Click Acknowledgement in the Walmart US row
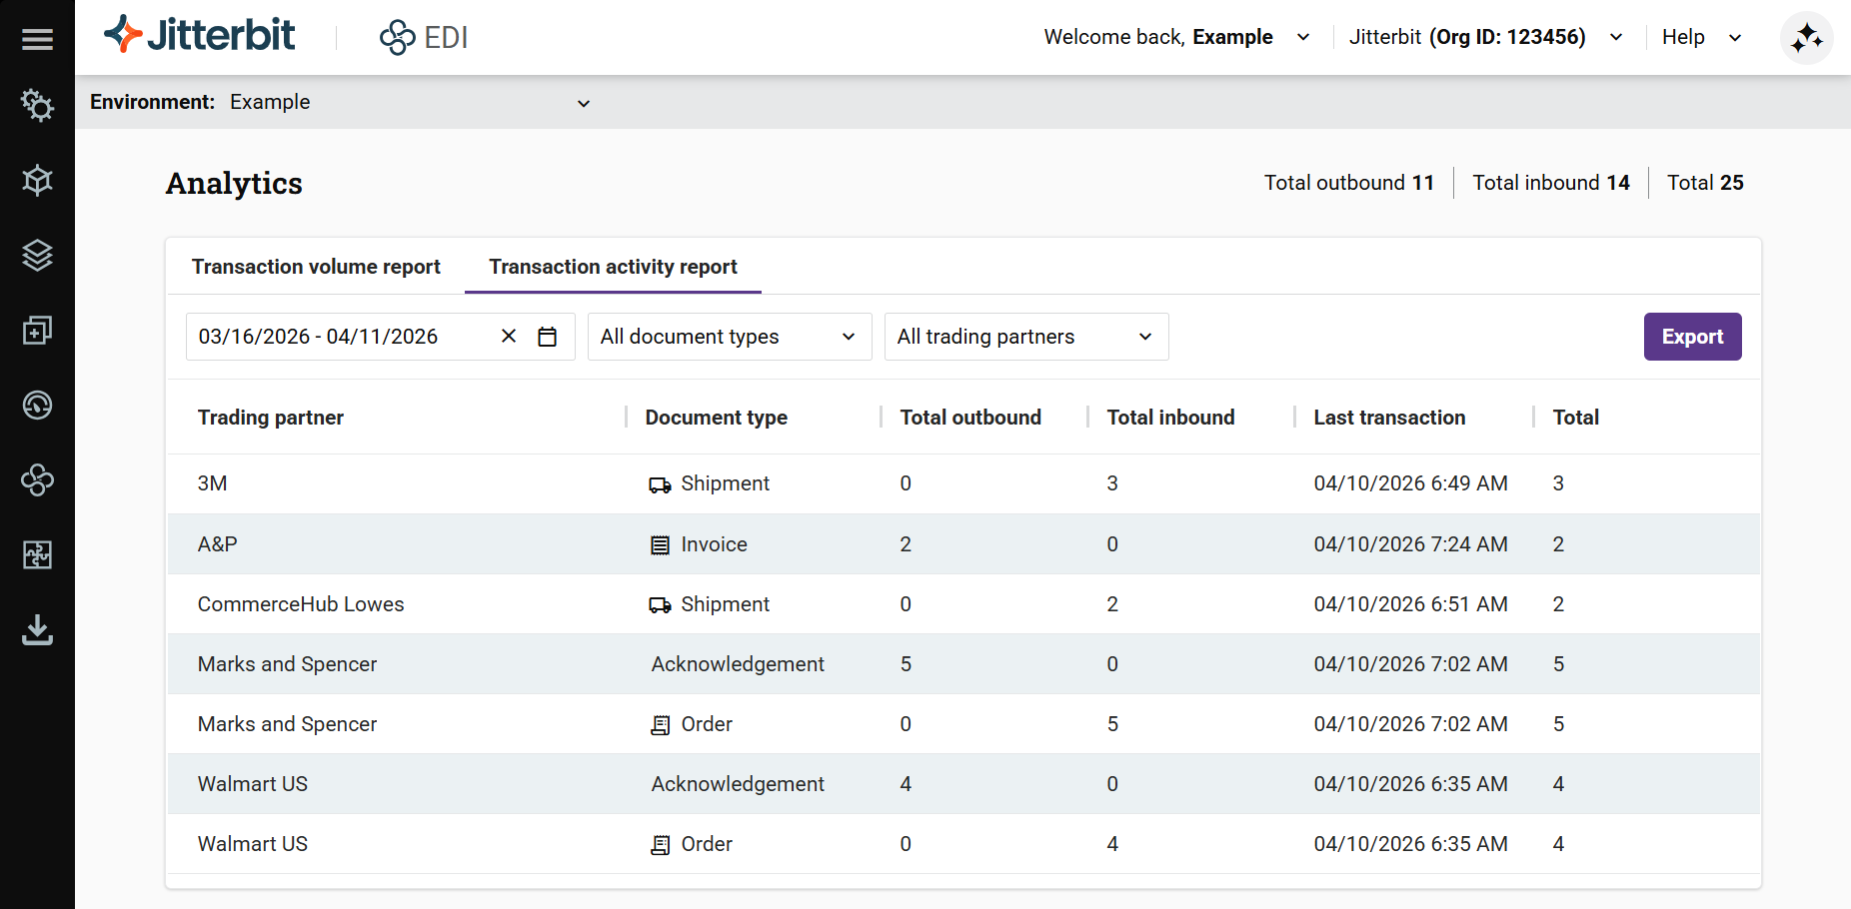1851x909 pixels. tap(738, 784)
